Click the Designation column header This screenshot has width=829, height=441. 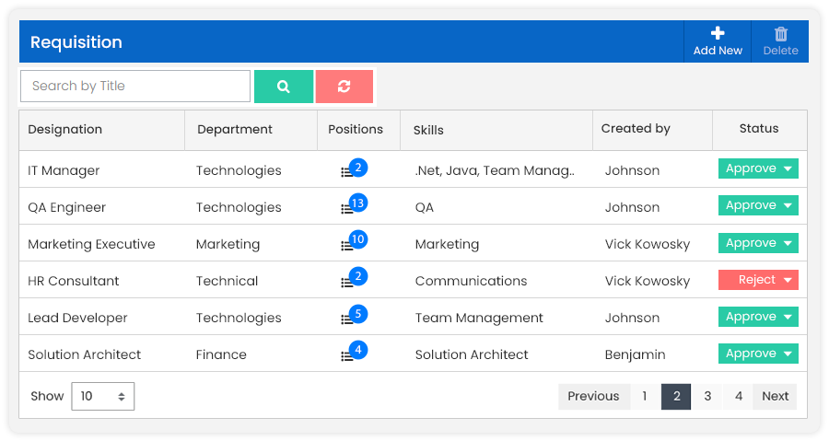point(65,130)
